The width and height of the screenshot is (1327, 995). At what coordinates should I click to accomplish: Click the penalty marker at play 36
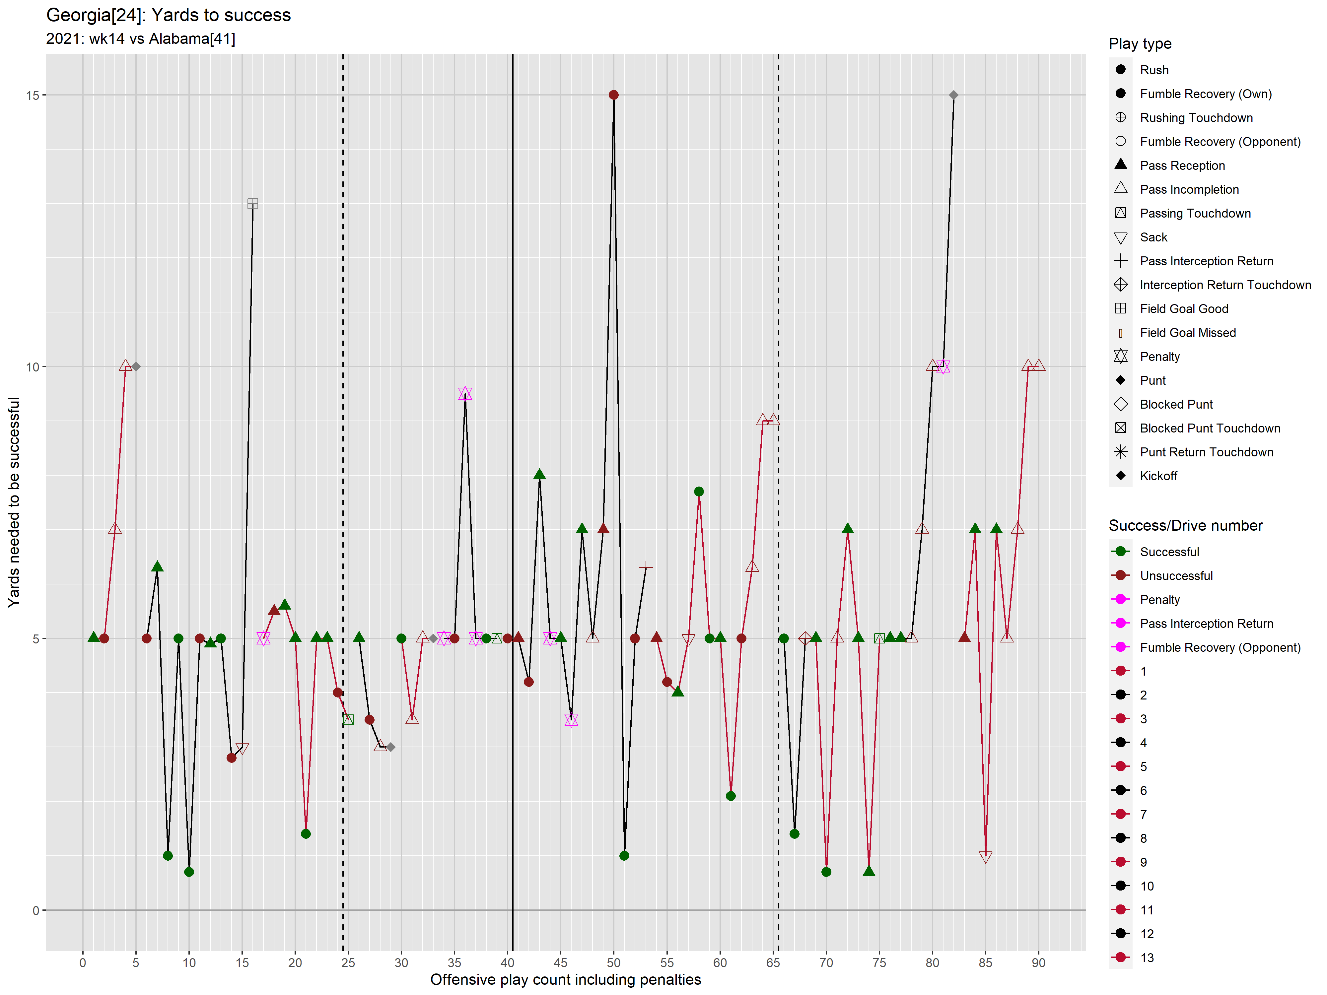(x=465, y=393)
